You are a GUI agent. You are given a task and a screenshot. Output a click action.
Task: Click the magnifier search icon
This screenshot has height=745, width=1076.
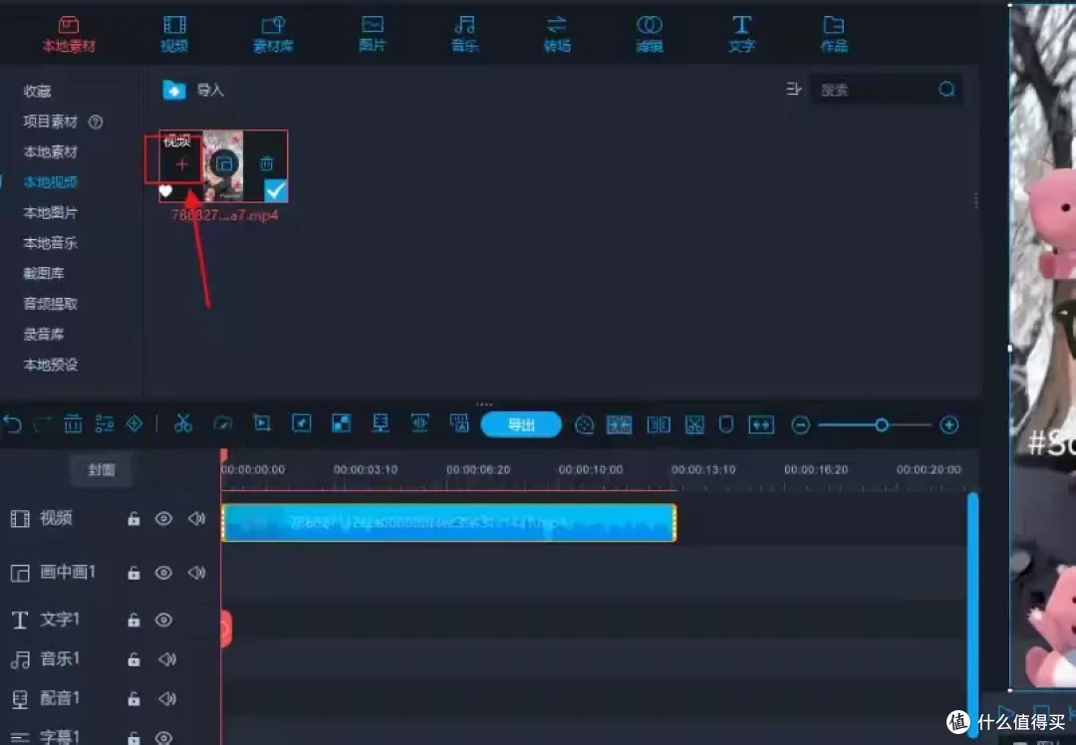click(x=947, y=90)
